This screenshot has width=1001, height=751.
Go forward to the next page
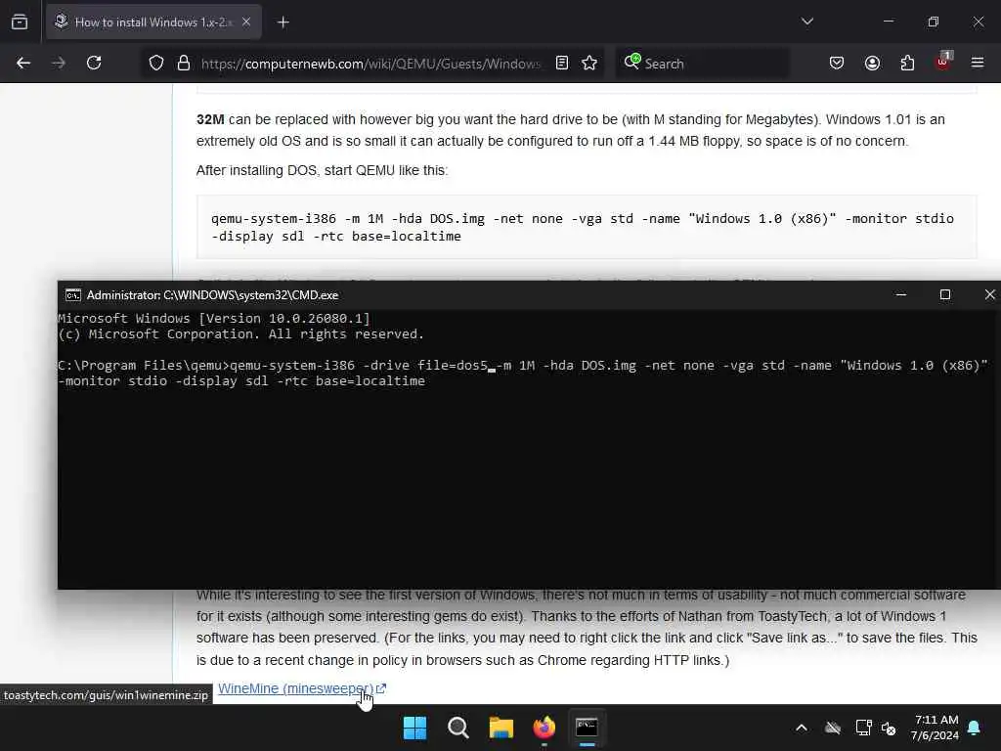[x=59, y=63]
